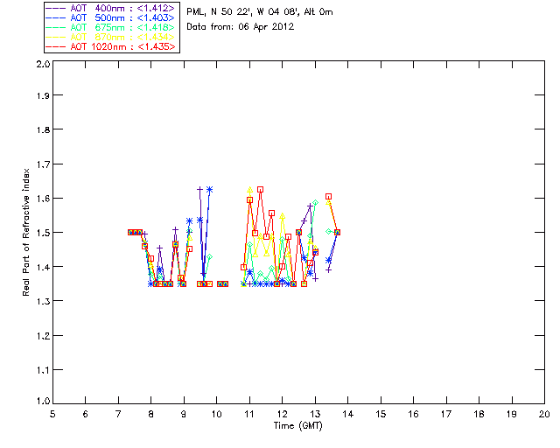Click the first red square marker near 7.4 GMT
This screenshot has width=560, height=448.
130,232
